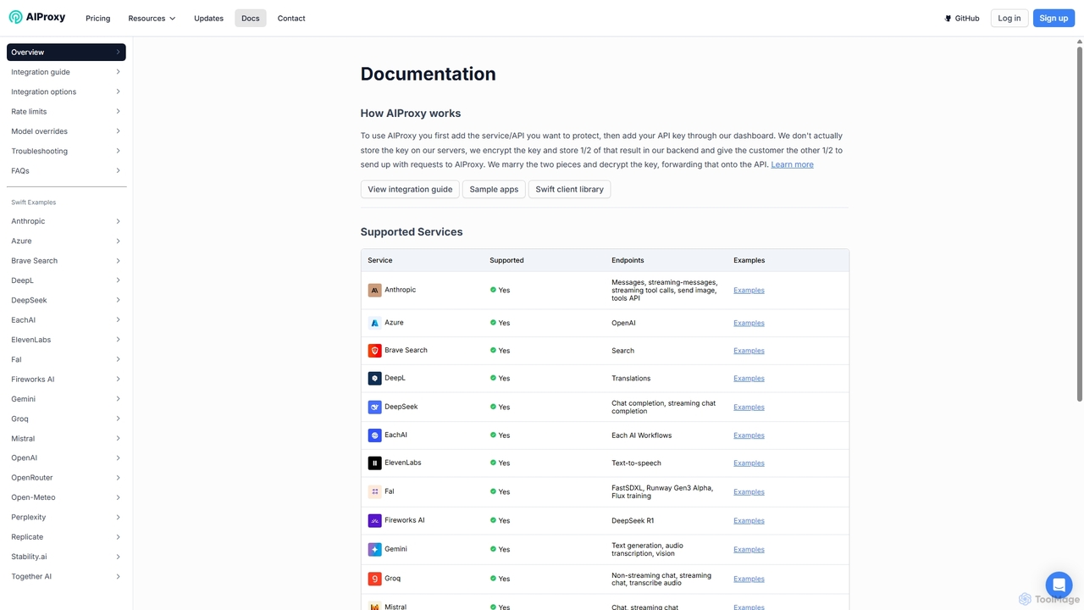Expand the Integration guide sidebar section
1084x610 pixels.
[66, 72]
